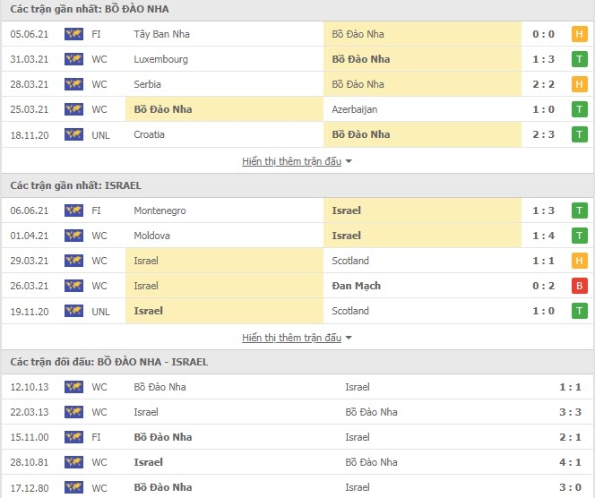Select the Azerbaijan team name
The width and height of the screenshot is (595, 498).
pos(355,109)
